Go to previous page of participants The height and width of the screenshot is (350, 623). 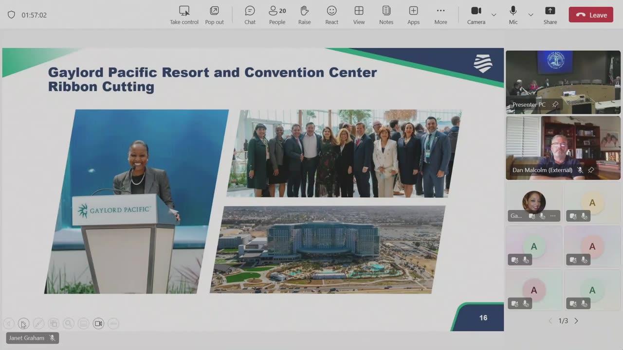pos(550,321)
